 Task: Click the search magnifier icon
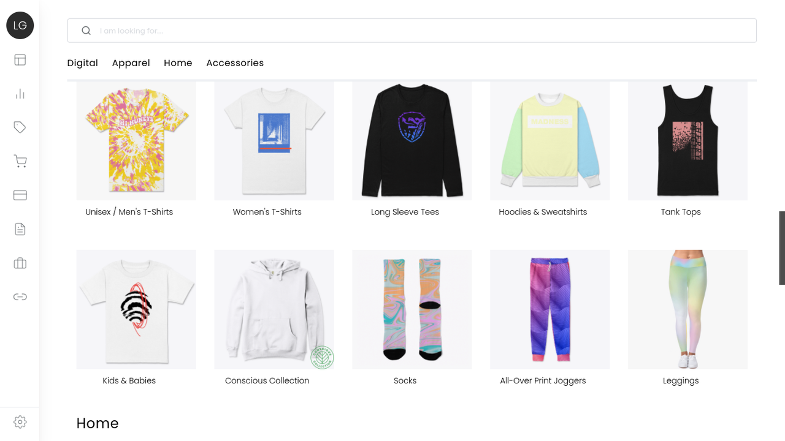pos(86,31)
